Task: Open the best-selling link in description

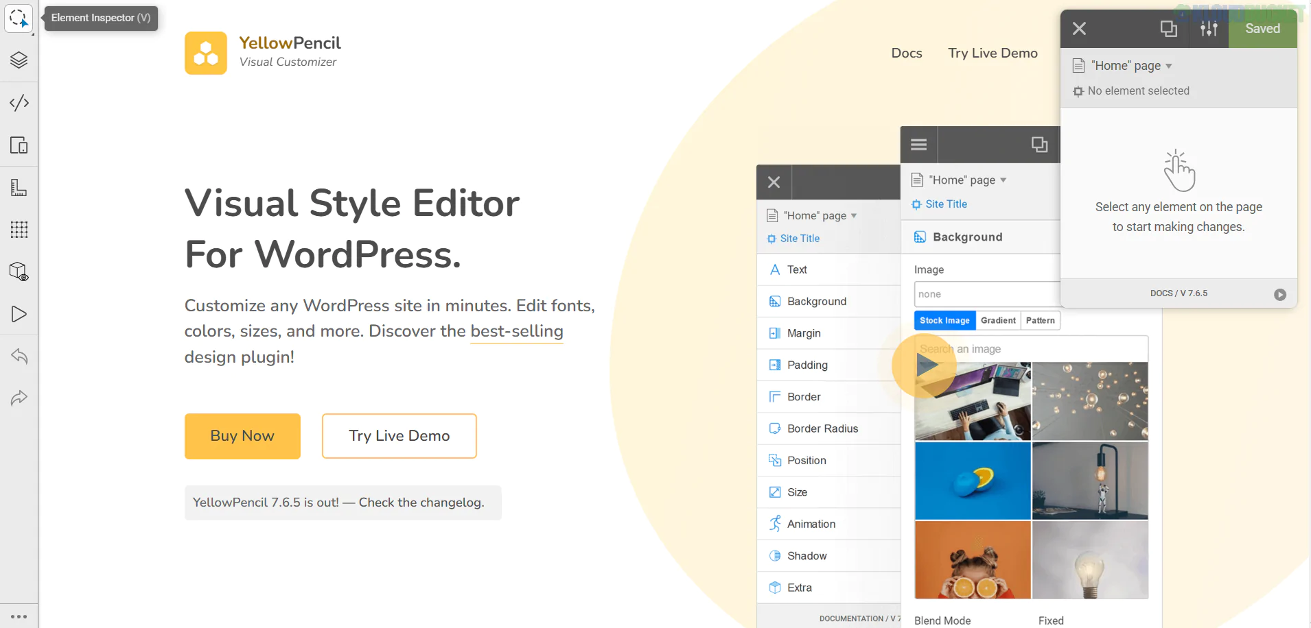Action: click(517, 331)
